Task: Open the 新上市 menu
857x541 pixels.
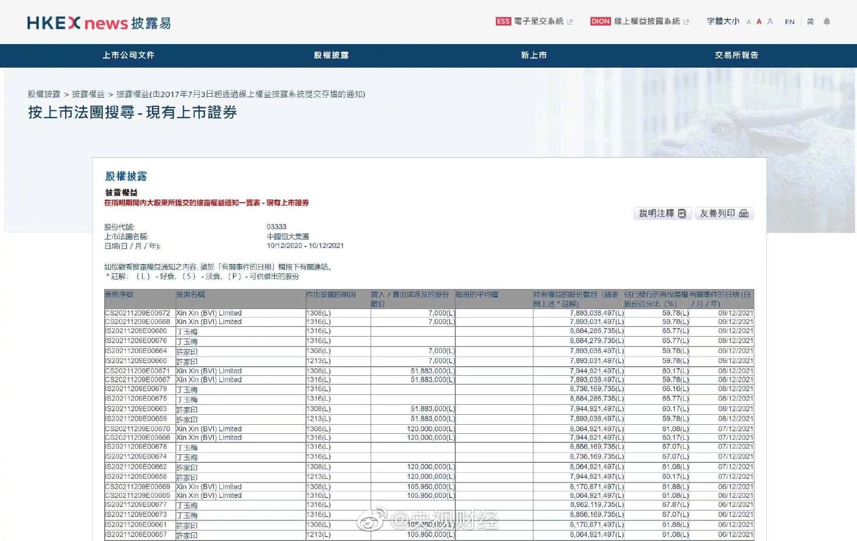Action: [x=534, y=55]
